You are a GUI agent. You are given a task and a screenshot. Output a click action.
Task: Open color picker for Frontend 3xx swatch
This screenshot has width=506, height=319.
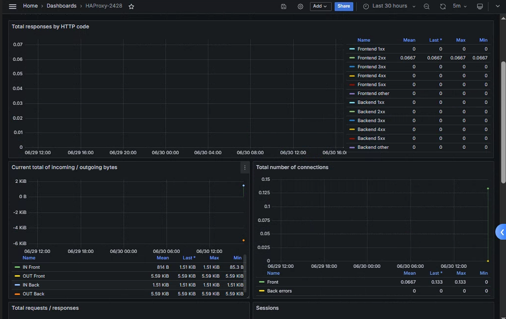click(352, 67)
